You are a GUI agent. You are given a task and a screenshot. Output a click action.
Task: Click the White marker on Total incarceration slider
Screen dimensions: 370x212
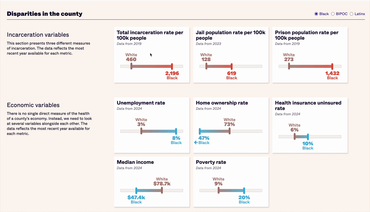(x=132, y=66)
